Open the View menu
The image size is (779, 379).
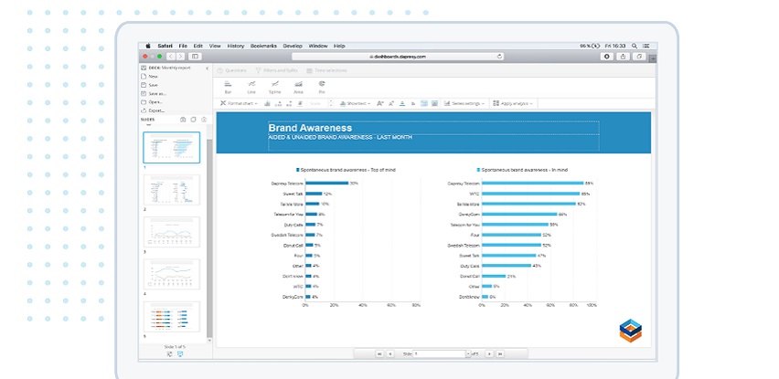click(215, 46)
